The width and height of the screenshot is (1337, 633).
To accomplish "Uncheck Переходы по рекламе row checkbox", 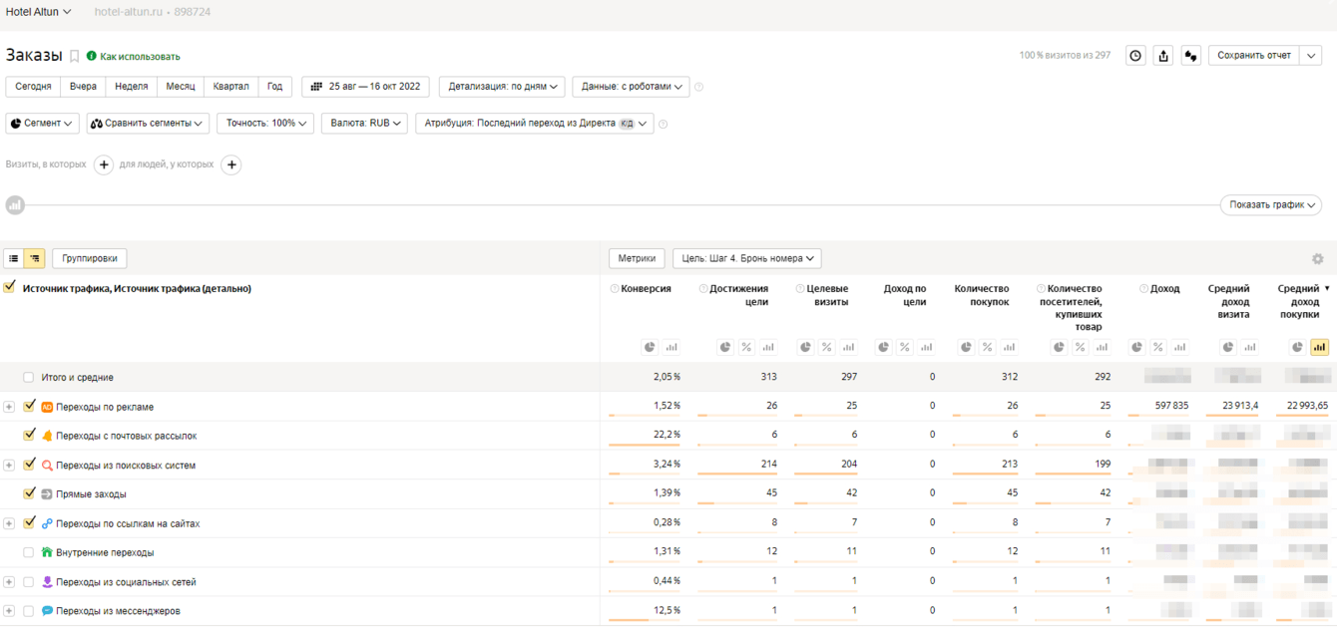I will [29, 406].
